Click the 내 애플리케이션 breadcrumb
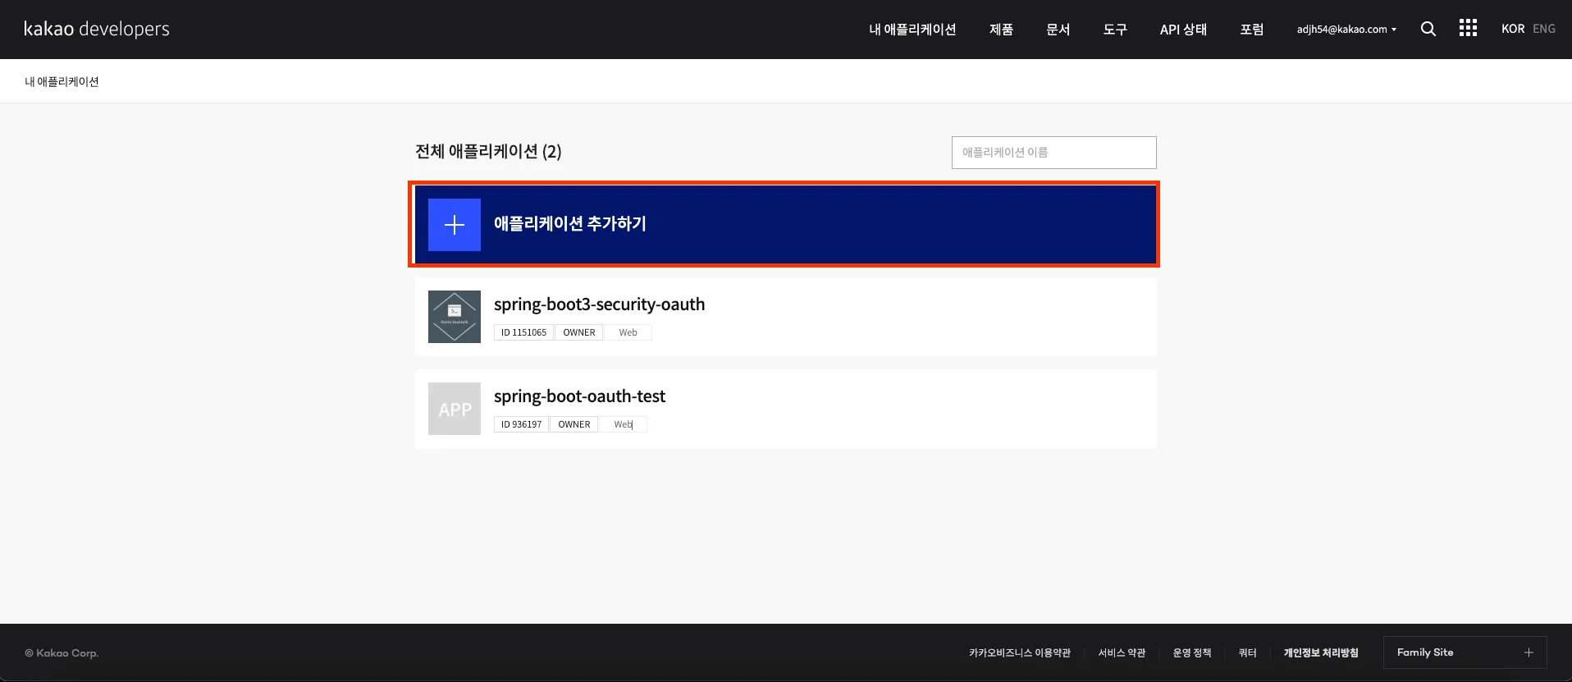This screenshot has height=682, width=1572. pyautogui.click(x=62, y=81)
